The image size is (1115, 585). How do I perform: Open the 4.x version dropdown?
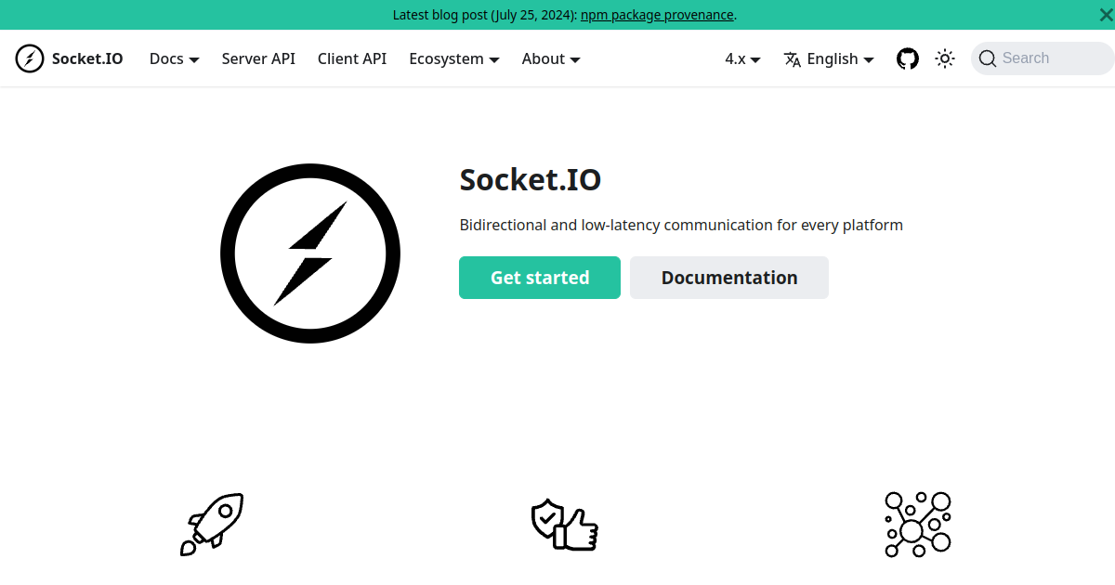[743, 58]
